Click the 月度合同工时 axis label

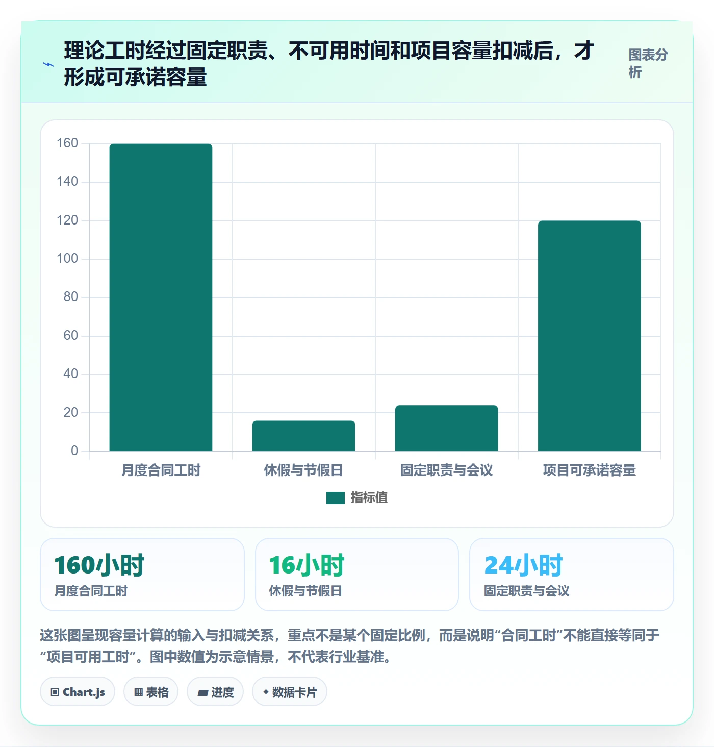pos(161,470)
